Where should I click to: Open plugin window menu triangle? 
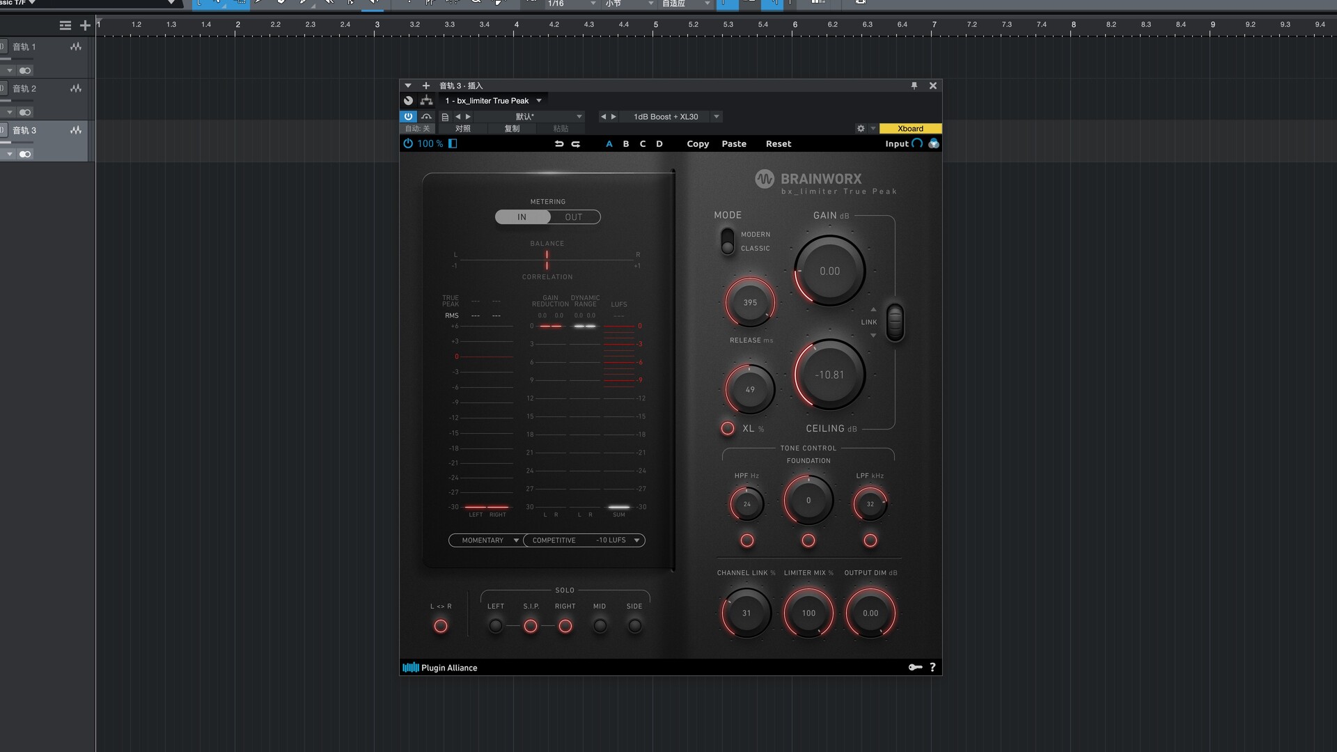click(408, 86)
